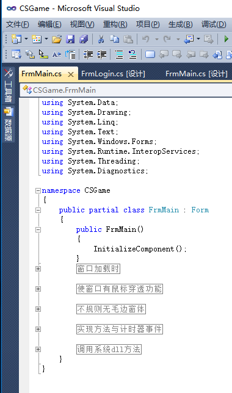The image size is (232, 393).
Task: Close the FrmMain.cs tab
Action: (x=71, y=74)
